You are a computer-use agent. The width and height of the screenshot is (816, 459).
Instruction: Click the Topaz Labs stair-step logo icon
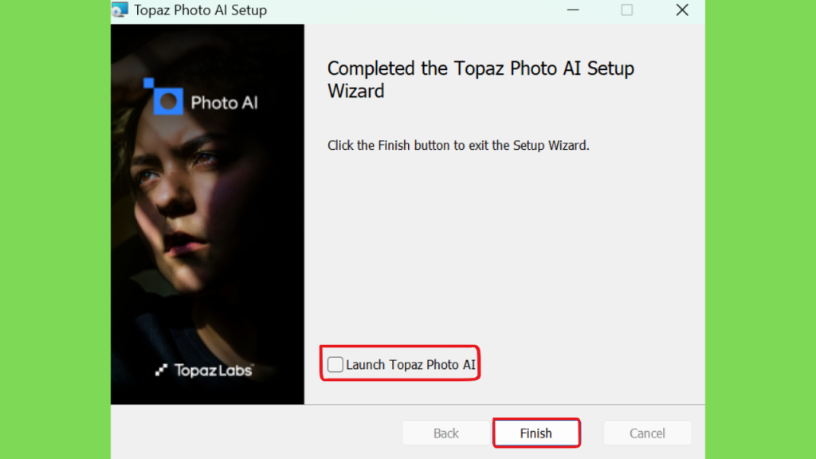click(162, 370)
